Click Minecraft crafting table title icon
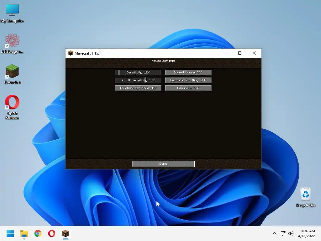This screenshot has height=241, width=321. 71,53
